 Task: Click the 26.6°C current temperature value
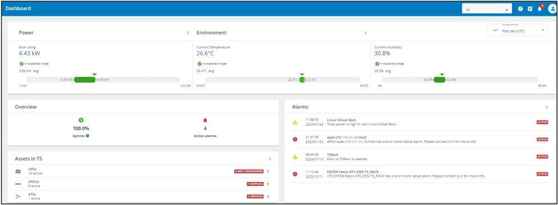(205, 53)
